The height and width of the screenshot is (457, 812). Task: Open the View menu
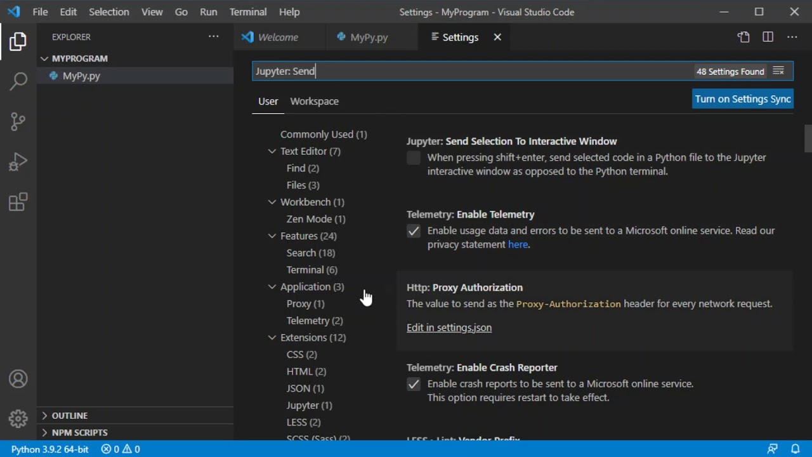pos(152,12)
